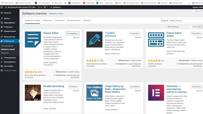Click the Инструменты wrench icon
This screenshot has width=203, height=114.
coord(2,62)
